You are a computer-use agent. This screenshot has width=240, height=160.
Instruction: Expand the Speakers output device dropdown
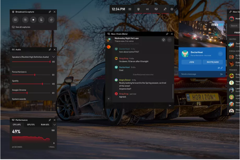54,57
